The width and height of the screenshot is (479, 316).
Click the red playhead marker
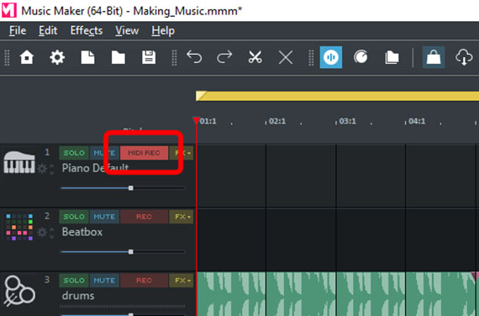197,120
